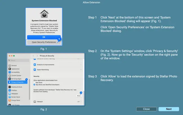Click the Energy Saver label in Fig. 2 sidebar
The height and width of the screenshot is (115, 183).
pyautogui.click(x=16, y=100)
